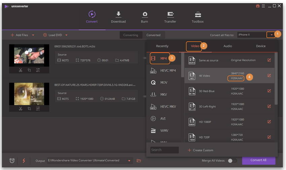
Task: Select WMV format
Action: point(163,131)
